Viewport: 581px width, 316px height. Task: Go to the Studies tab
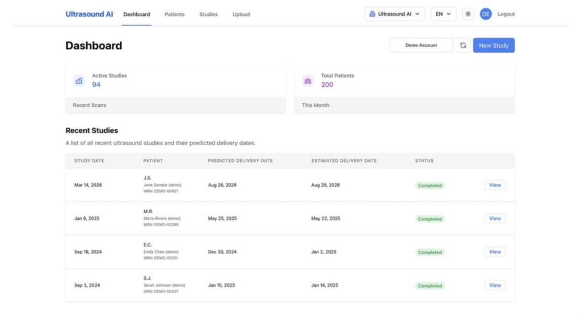coord(208,14)
